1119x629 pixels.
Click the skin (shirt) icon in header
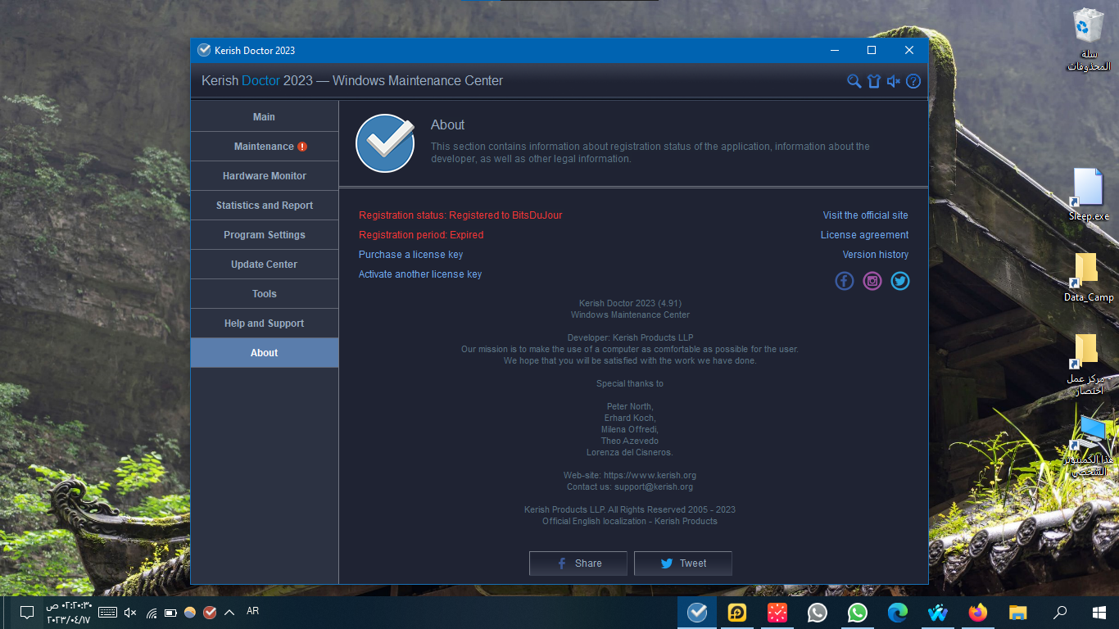pos(874,81)
